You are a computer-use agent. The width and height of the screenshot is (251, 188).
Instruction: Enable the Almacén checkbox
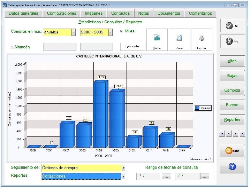(x=12, y=47)
